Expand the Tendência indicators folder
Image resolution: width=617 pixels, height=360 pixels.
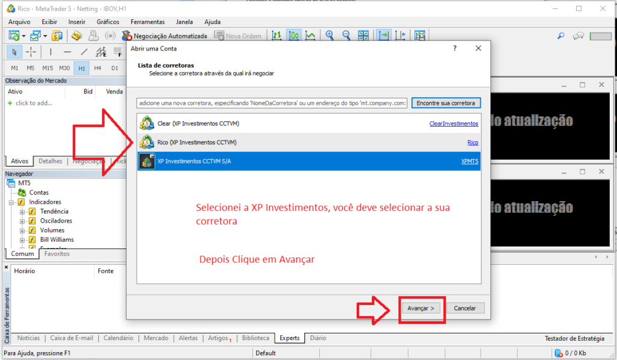point(22,212)
